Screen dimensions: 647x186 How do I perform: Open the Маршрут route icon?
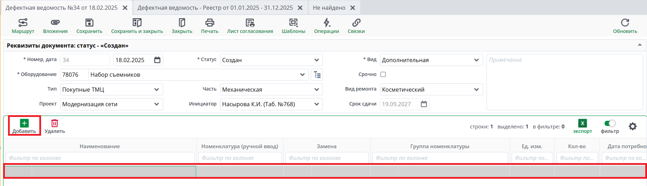tap(23, 23)
